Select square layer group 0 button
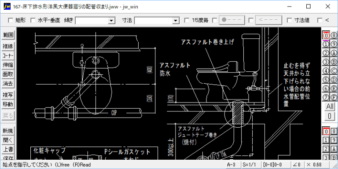The height and width of the screenshot is (169, 338). tap(326, 131)
